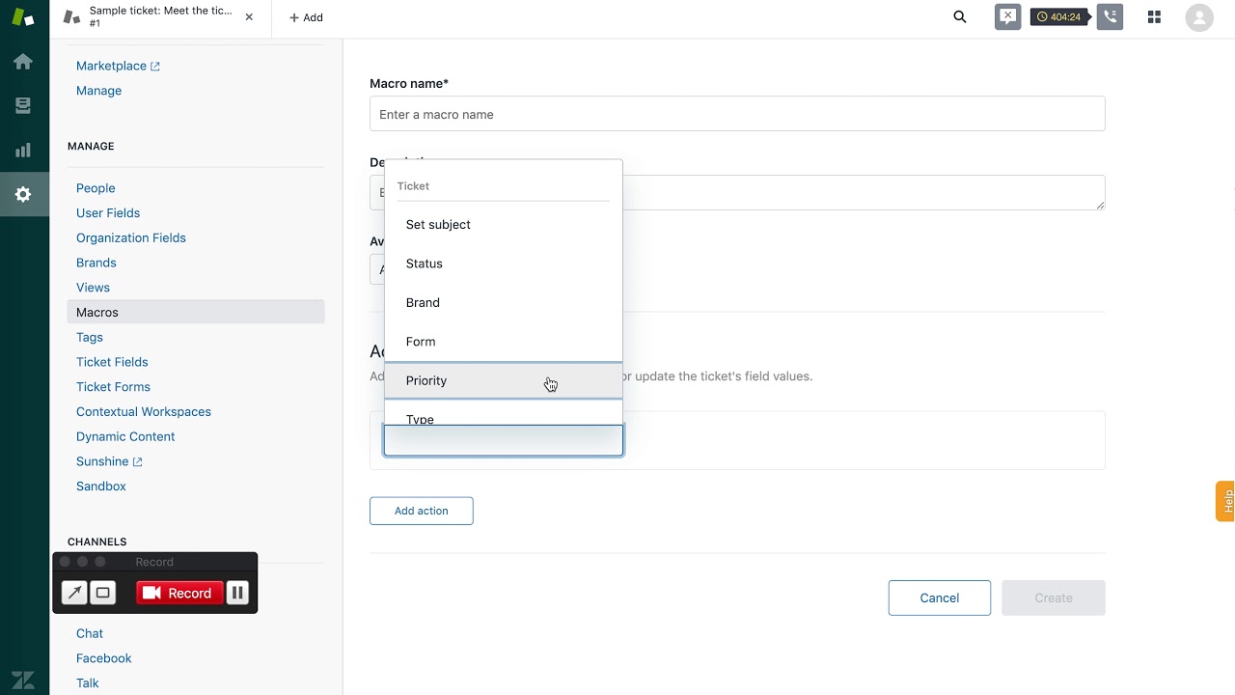Select Macros in the admin sidebar
Image resolution: width=1235 pixels, height=695 pixels.
pyautogui.click(x=196, y=312)
